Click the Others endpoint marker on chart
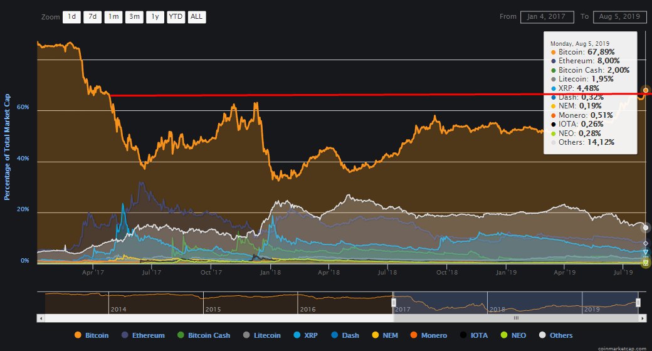652x351 pixels. click(646, 228)
